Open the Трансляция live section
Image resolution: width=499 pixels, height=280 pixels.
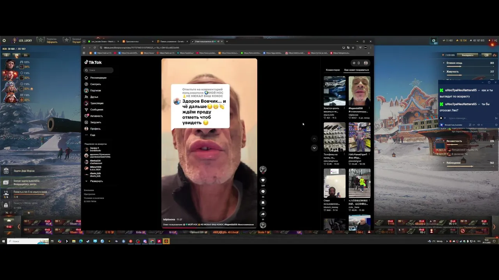click(x=94, y=103)
